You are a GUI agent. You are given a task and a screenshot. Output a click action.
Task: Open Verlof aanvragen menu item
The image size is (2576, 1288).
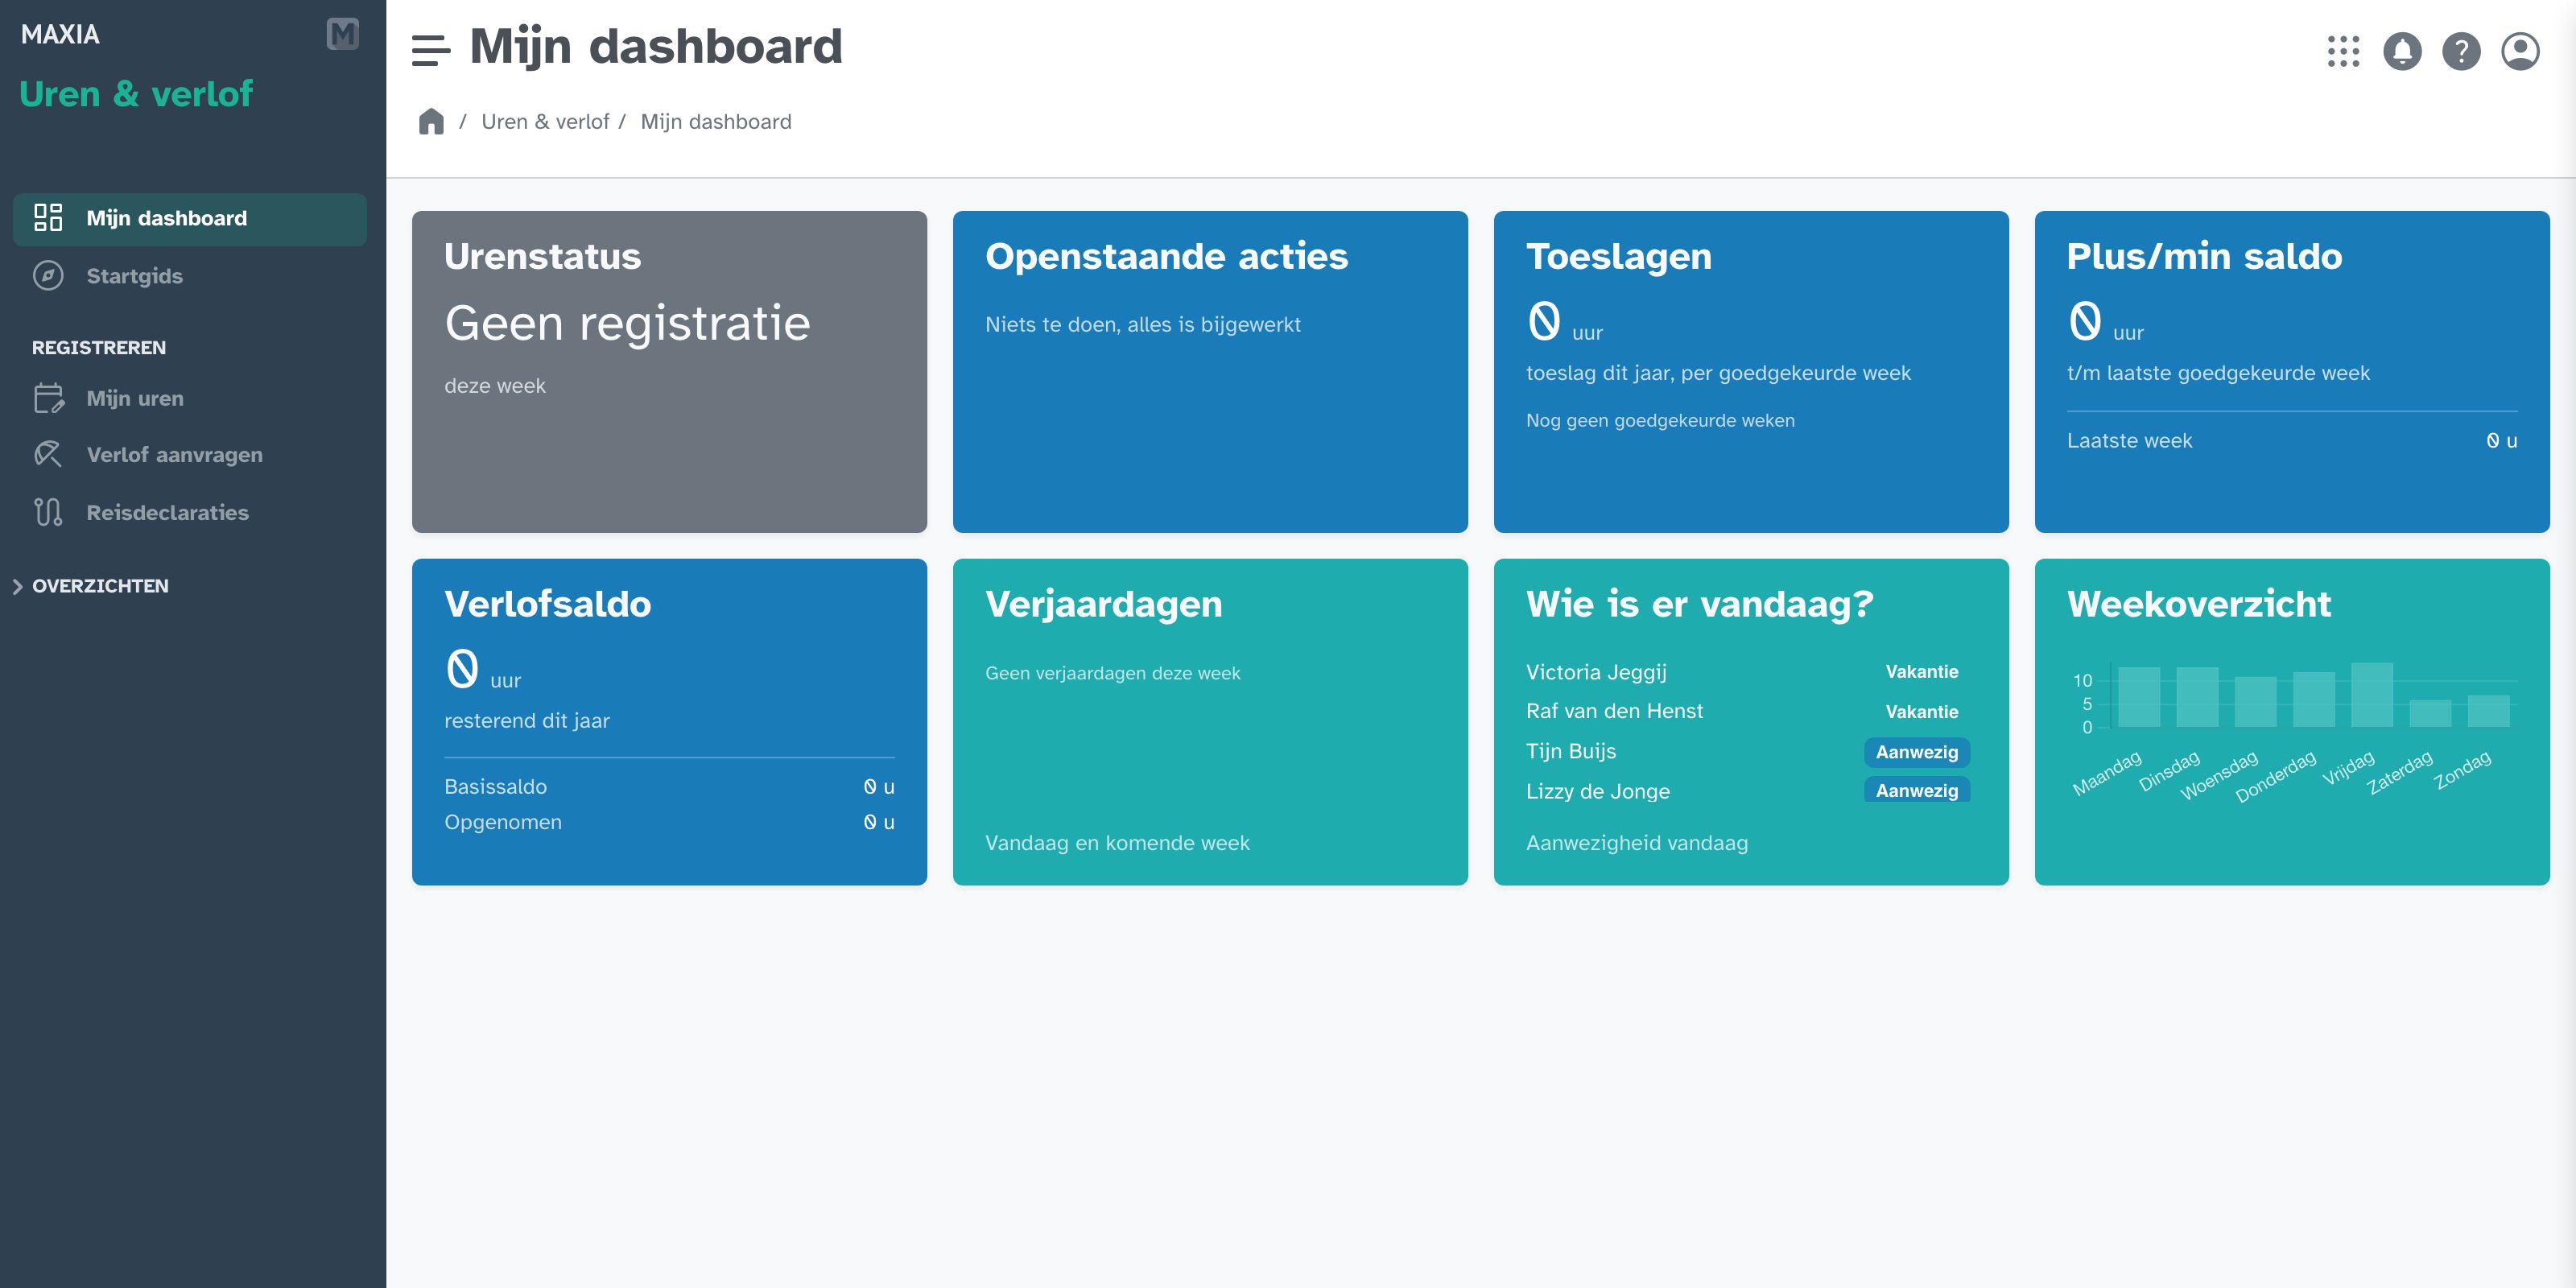pyautogui.click(x=190, y=455)
